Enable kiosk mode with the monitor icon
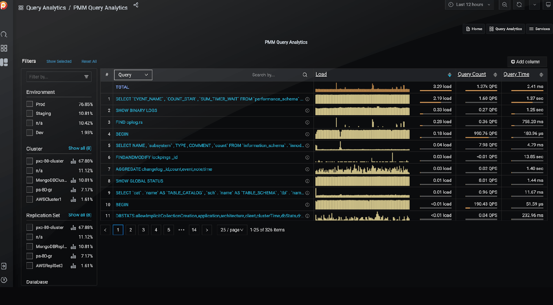The width and height of the screenshot is (553, 305). point(548,5)
